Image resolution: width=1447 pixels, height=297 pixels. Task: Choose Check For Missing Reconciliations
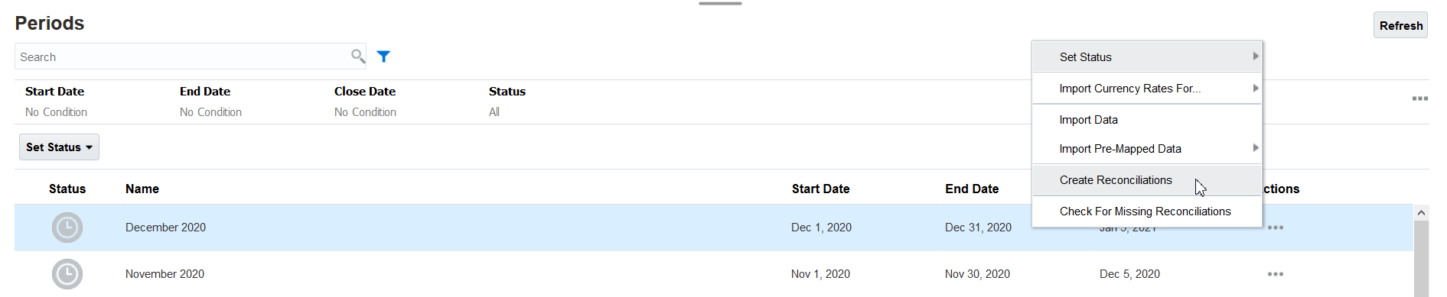[1147, 211]
